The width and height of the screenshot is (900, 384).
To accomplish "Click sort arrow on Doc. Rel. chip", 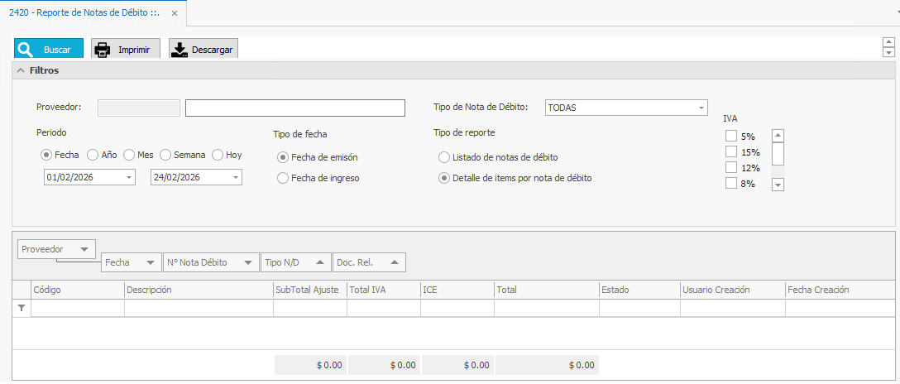I will tap(393, 262).
